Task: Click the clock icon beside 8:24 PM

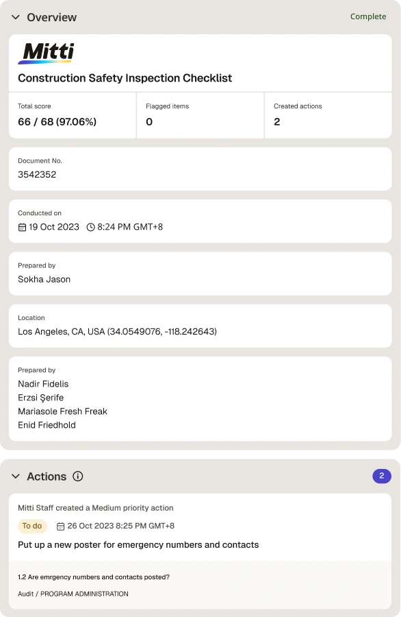Action: click(91, 228)
